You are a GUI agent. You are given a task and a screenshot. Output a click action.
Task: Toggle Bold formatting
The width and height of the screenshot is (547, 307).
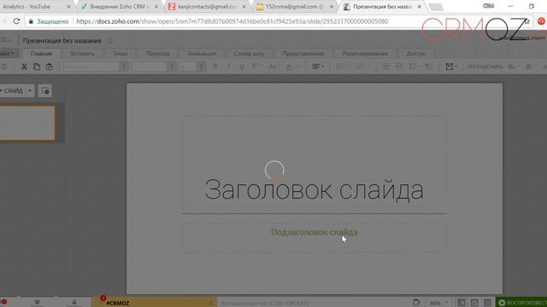pyautogui.click(x=215, y=67)
